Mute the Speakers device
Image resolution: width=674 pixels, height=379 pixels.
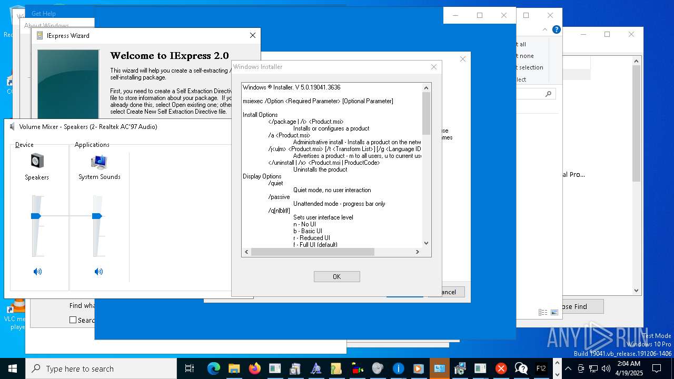point(37,272)
